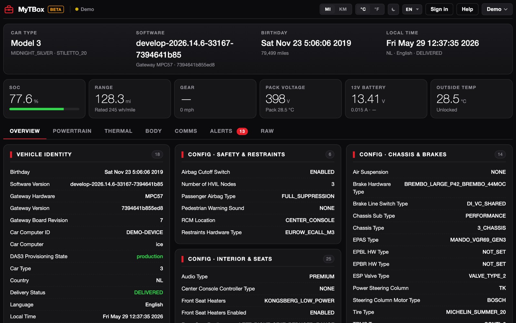Click the MyTBox toolbox logo icon

[x=9, y=9]
